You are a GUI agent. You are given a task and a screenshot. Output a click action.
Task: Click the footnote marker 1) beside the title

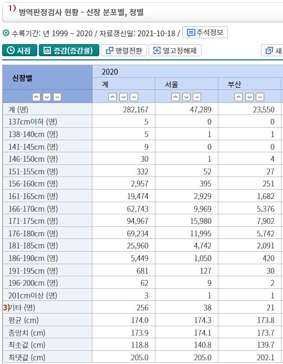(12, 8)
